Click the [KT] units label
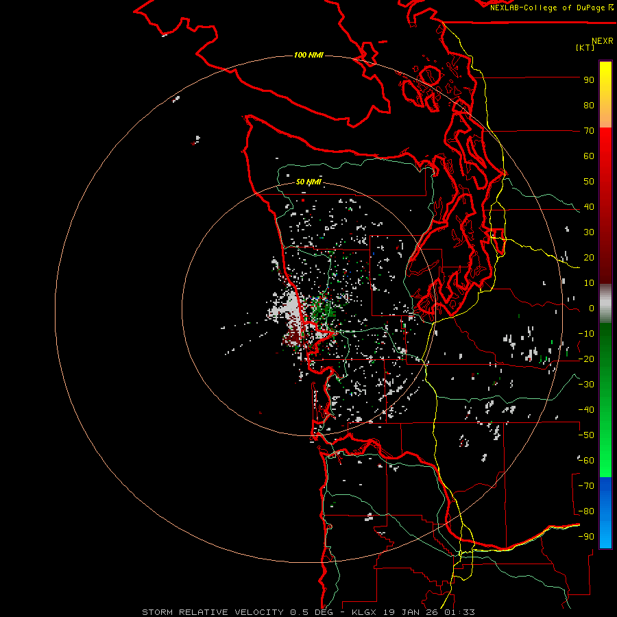Screen dimensions: 617x617 [585, 47]
